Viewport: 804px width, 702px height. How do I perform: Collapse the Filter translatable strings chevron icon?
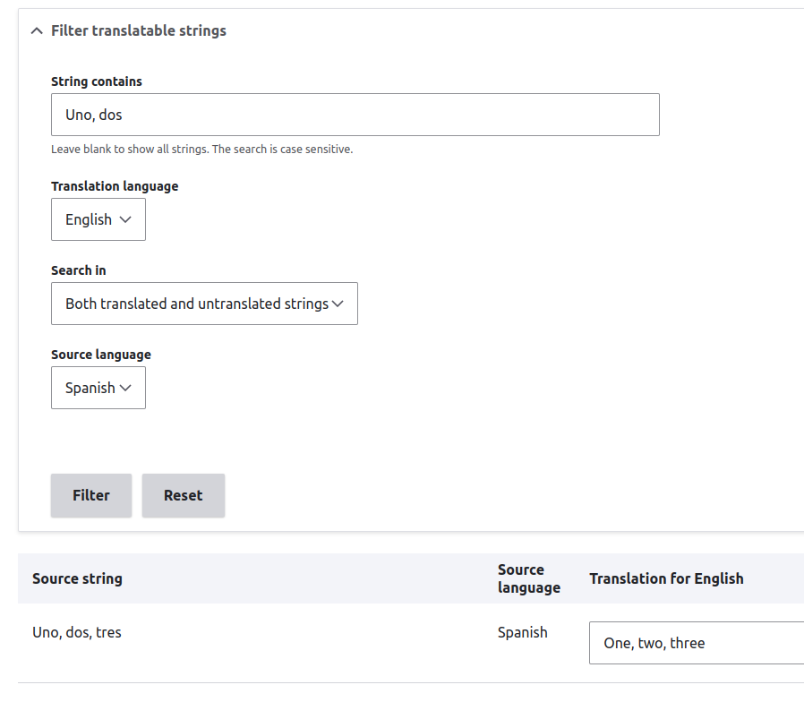coord(37,31)
